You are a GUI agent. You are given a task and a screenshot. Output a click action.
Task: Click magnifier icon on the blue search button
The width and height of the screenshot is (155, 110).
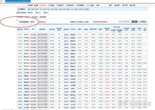point(133,22)
